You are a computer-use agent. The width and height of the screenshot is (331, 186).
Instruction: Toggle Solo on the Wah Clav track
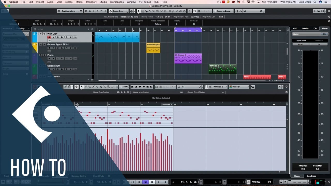44,34
